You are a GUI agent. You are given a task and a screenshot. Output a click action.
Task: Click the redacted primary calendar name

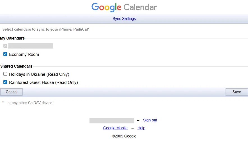click(x=31, y=46)
